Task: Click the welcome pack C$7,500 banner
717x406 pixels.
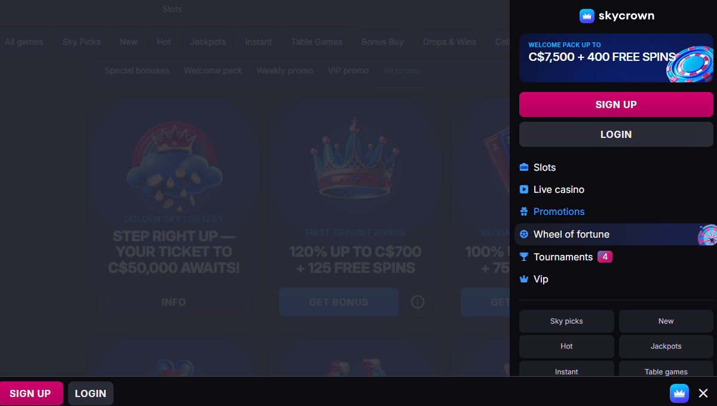Action: [x=616, y=58]
